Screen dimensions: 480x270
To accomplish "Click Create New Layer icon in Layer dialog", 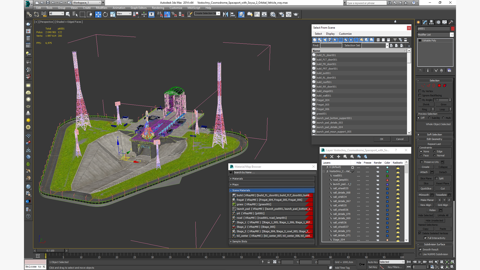I will tap(325, 156).
